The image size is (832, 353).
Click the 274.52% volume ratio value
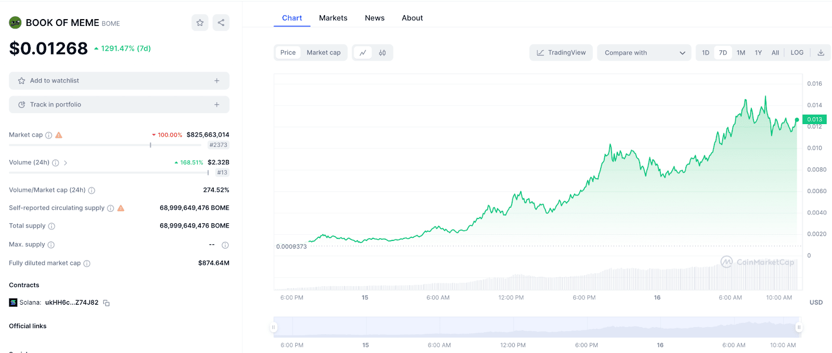point(216,190)
